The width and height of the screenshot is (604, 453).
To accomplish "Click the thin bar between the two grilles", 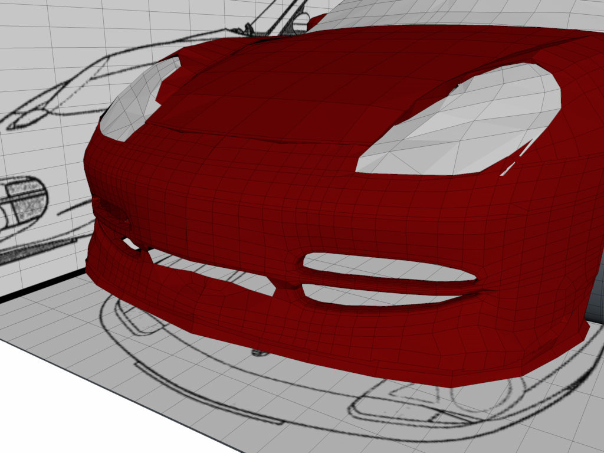I will [389, 285].
